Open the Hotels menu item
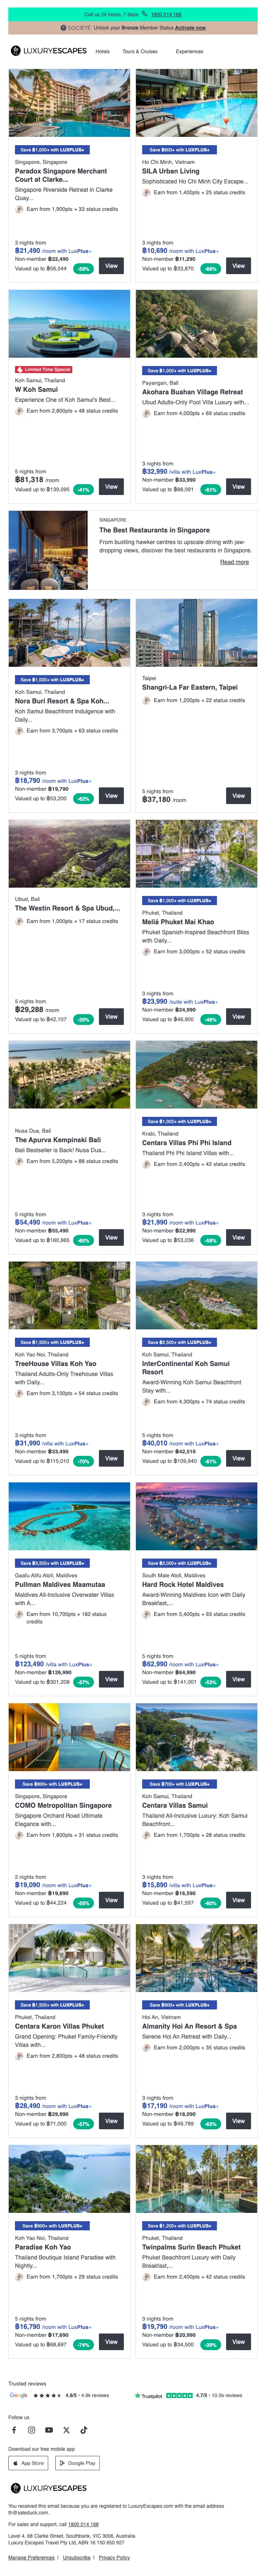 coord(102,51)
